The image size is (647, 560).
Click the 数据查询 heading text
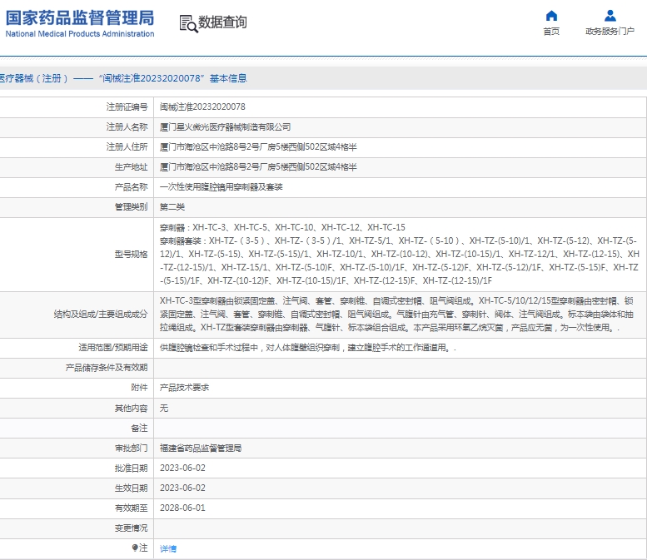tap(222, 22)
